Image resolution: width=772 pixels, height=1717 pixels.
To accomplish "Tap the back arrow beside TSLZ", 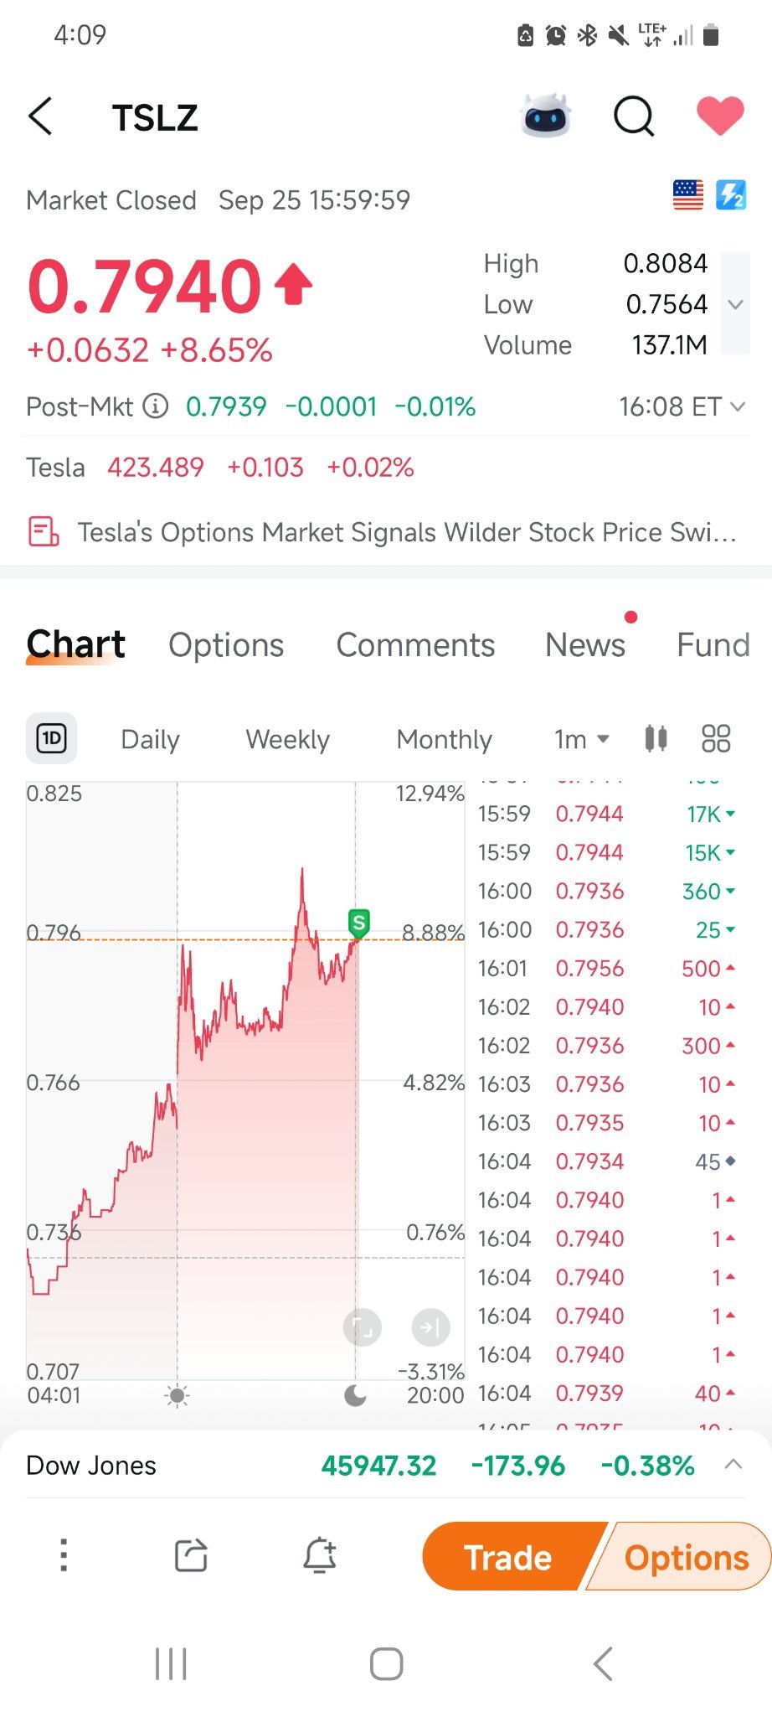I will click(x=40, y=116).
